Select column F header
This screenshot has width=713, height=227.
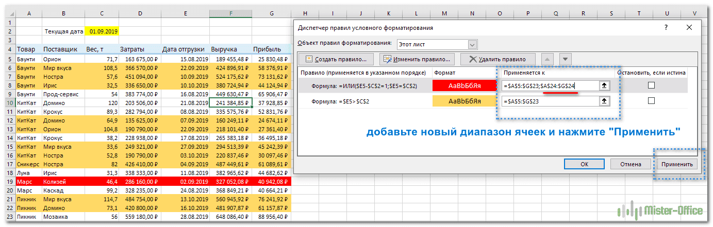pos(230,13)
